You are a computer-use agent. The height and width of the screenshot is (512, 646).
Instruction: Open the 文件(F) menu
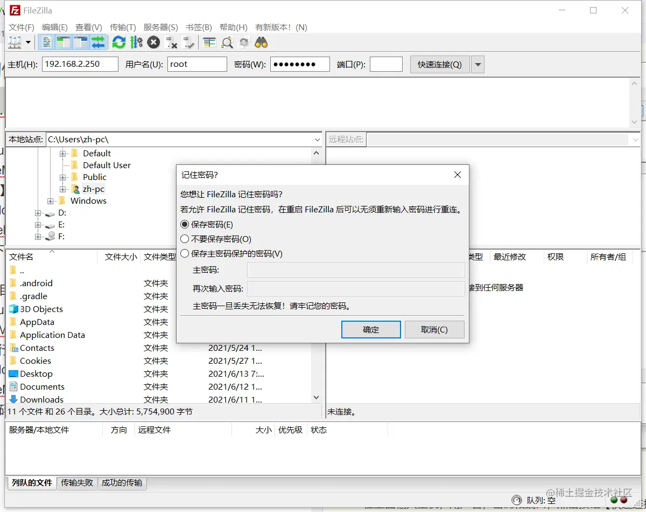[22, 27]
